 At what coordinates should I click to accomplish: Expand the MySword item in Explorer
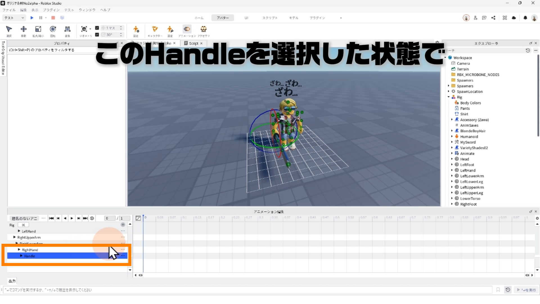pos(452,142)
